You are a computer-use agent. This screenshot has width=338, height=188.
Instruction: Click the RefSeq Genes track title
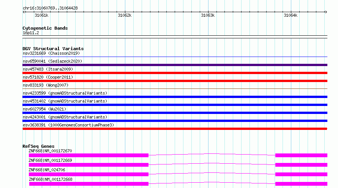(x=38, y=146)
